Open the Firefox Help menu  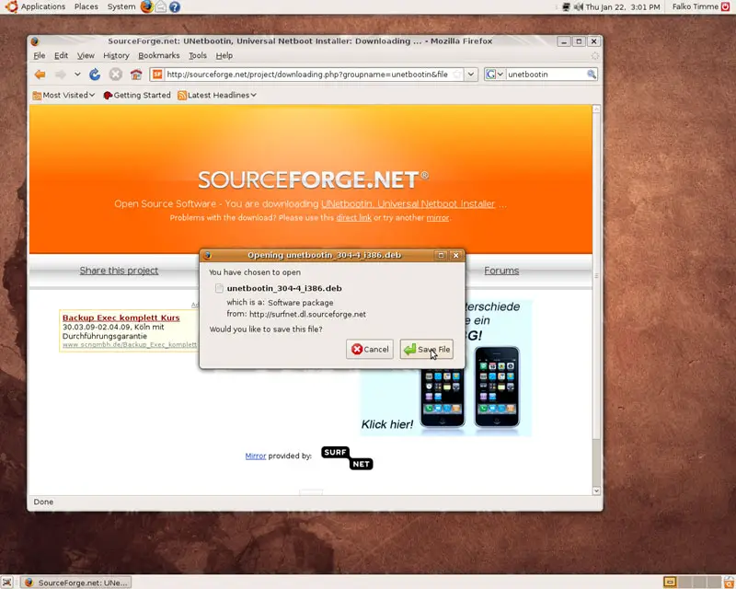(x=224, y=55)
